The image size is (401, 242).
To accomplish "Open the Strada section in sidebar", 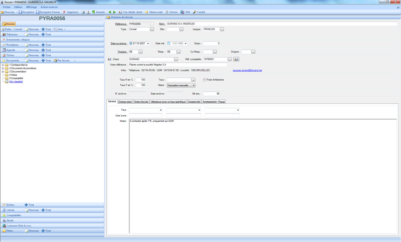I will coord(10,220).
